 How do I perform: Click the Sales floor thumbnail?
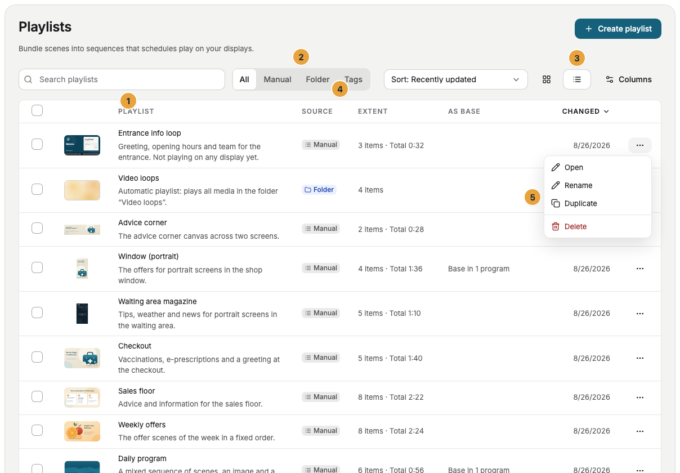click(x=82, y=398)
